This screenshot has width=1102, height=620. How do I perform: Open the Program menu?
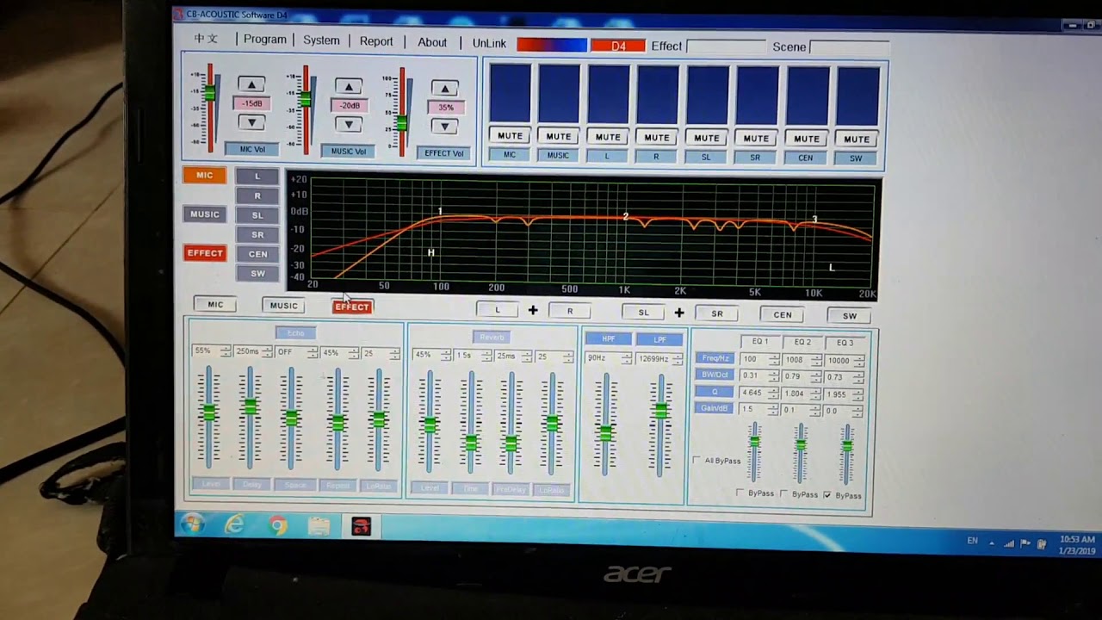[x=264, y=40]
